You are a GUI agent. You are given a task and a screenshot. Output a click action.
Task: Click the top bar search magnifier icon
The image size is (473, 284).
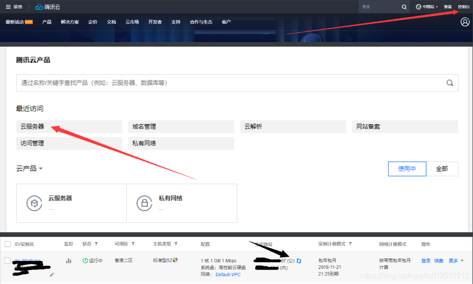(x=404, y=7)
